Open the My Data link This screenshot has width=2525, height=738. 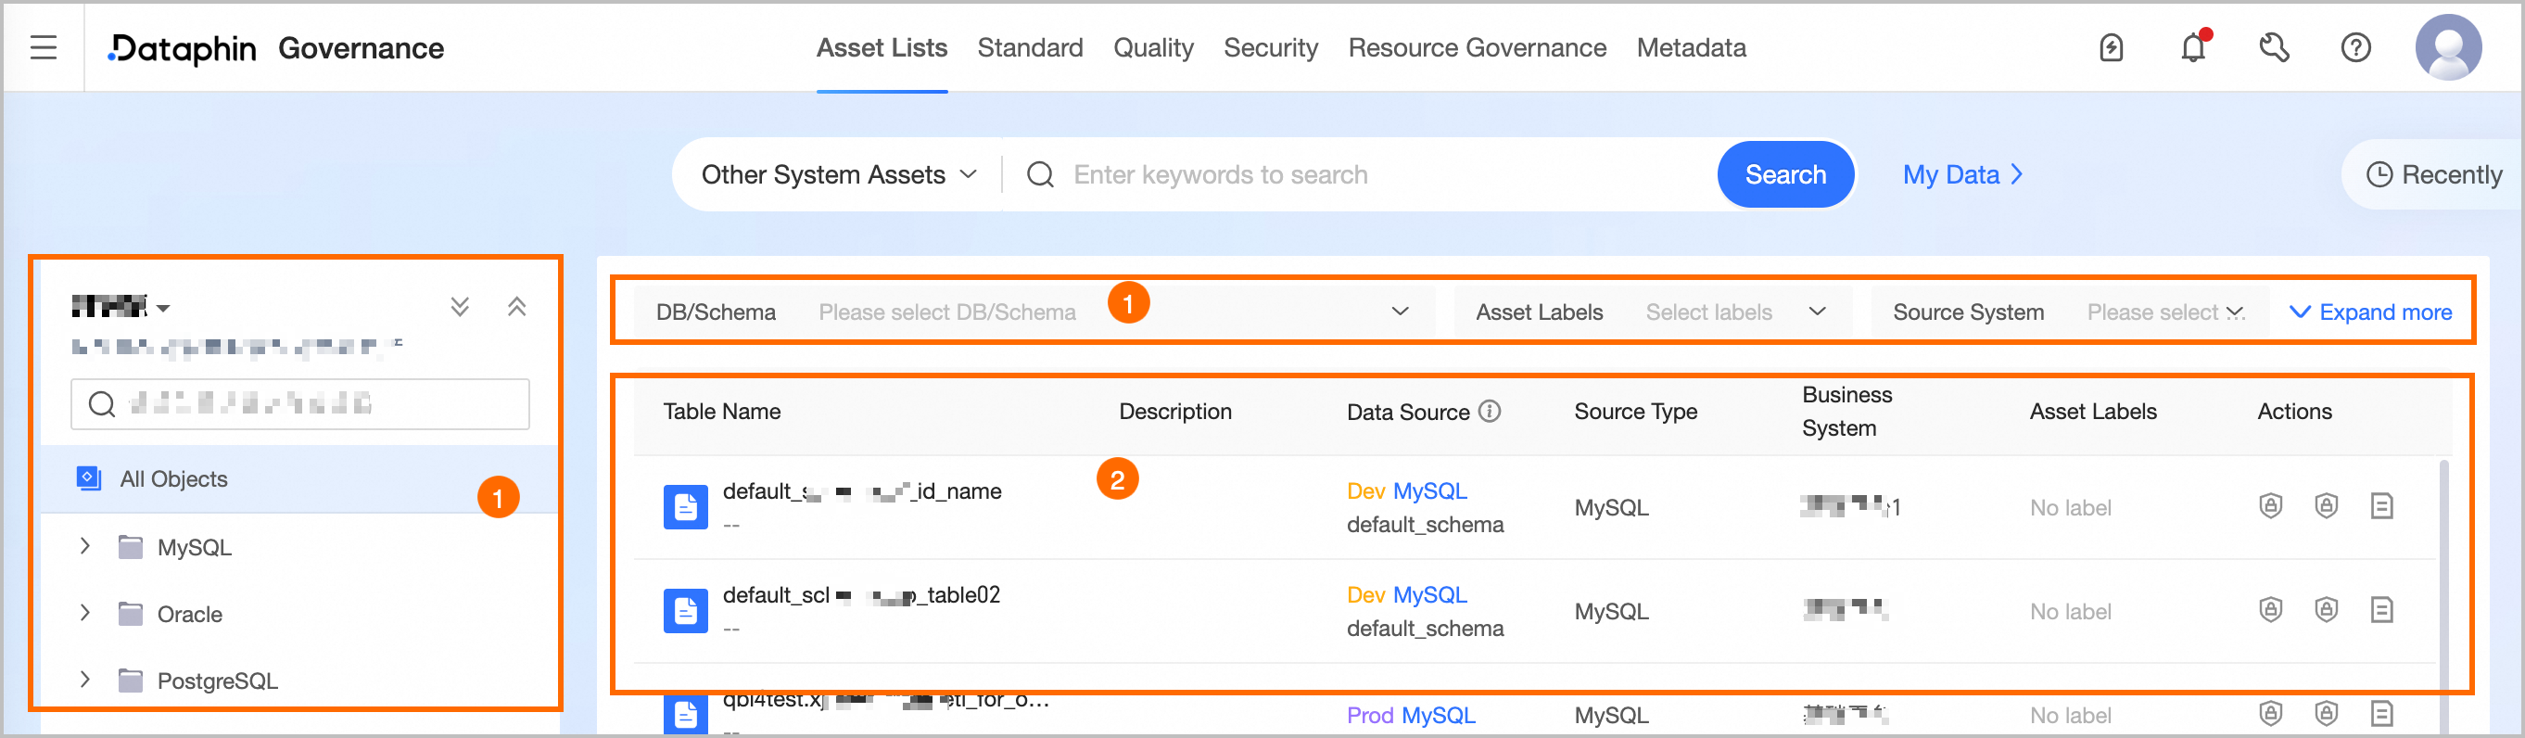coord(1962,174)
